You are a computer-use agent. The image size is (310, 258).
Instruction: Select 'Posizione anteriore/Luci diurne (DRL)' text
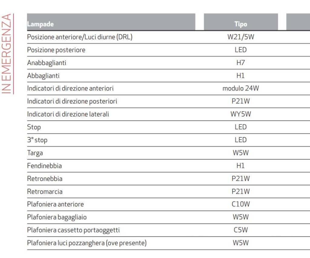(x=80, y=37)
